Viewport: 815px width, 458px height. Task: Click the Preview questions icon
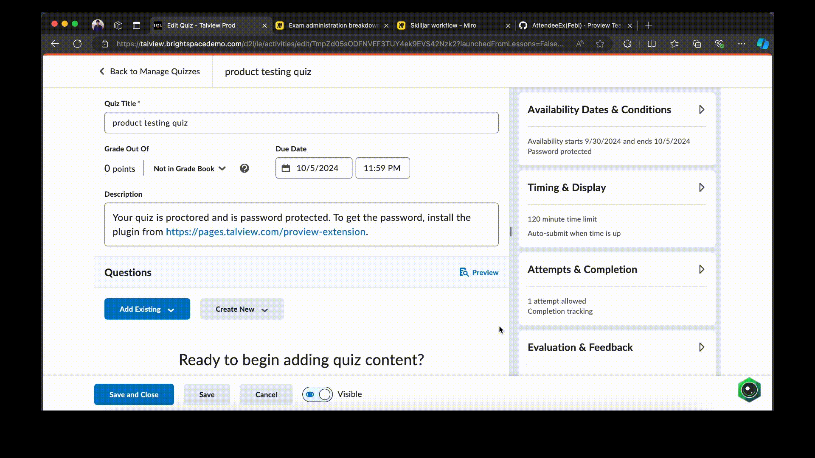tap(464, 272)
